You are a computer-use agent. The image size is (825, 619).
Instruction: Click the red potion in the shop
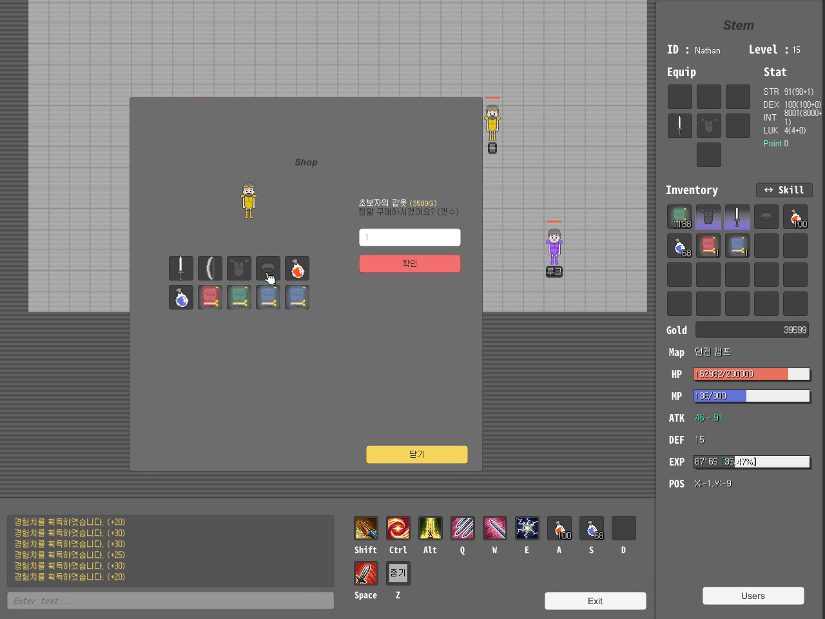point(297,268)
